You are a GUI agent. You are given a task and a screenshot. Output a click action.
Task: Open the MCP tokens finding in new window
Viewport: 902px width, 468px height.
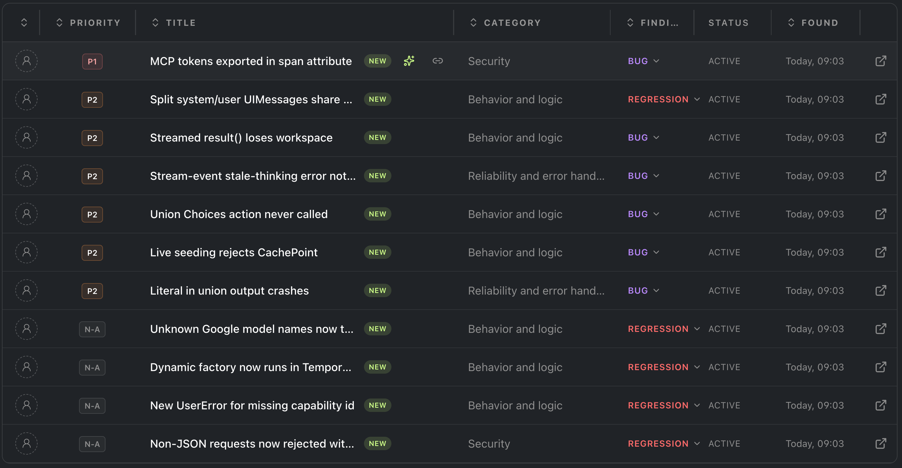[x=881, y=61]
